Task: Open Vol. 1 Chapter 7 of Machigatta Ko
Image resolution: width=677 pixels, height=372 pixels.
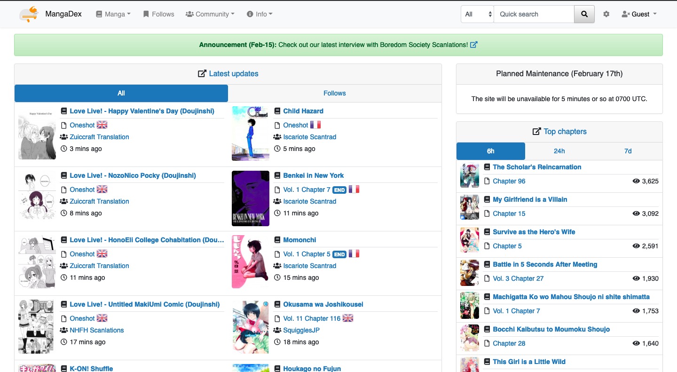Action: coord(516,311)
